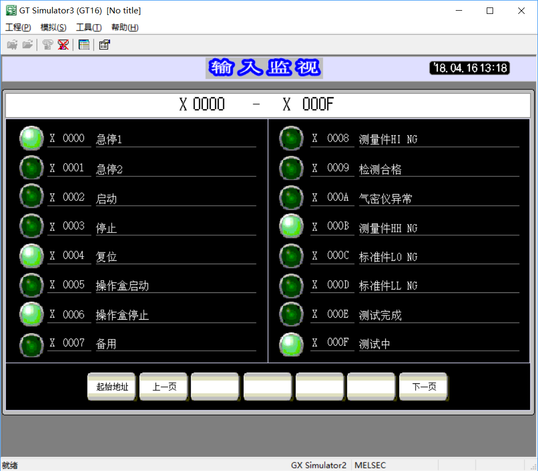This screenshot has height=471, width=538.
Task: Click the X 0000 急停1 indicator lamp
Action: (31, 138)
